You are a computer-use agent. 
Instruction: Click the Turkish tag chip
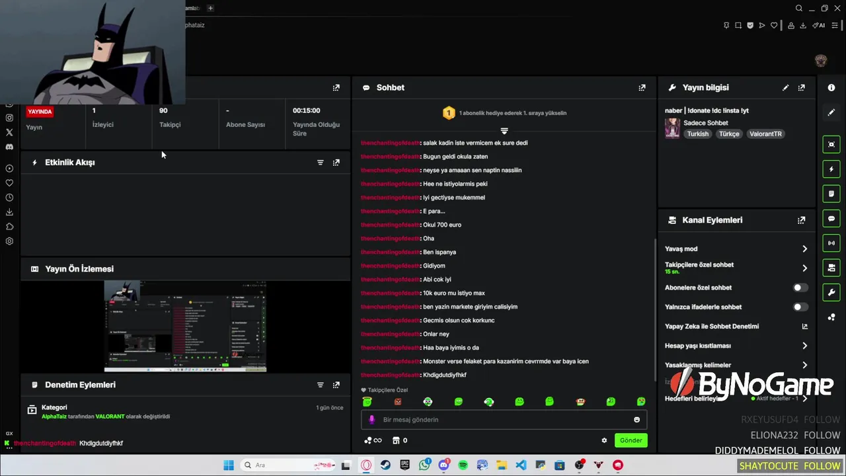[697, 134]
